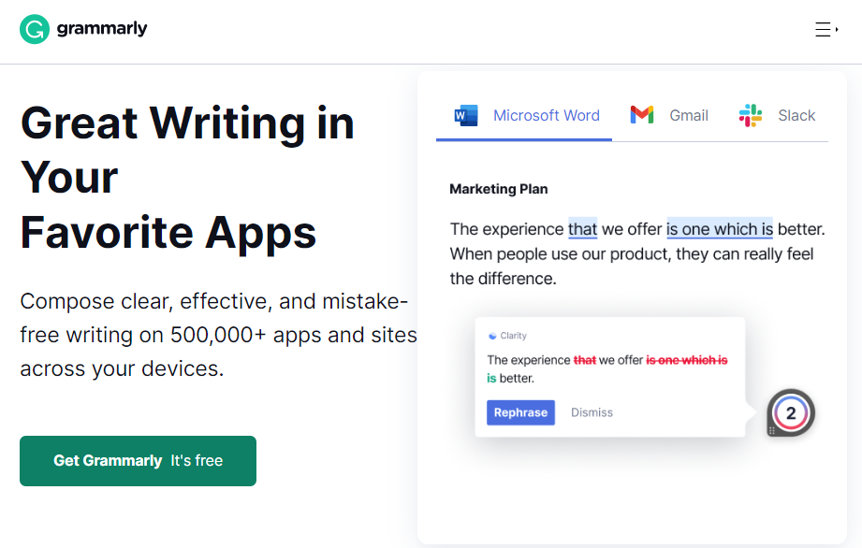Apply the Rephrase suggestion
The image size is (862, 548).
[x=520, y=412]
